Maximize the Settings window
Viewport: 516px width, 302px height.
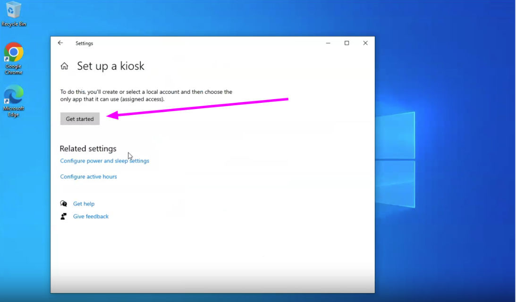point(347,43)
